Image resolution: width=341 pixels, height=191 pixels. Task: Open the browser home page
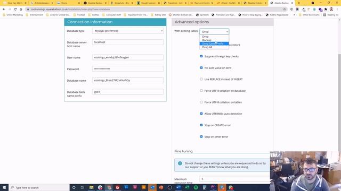(x=21, y=10)
